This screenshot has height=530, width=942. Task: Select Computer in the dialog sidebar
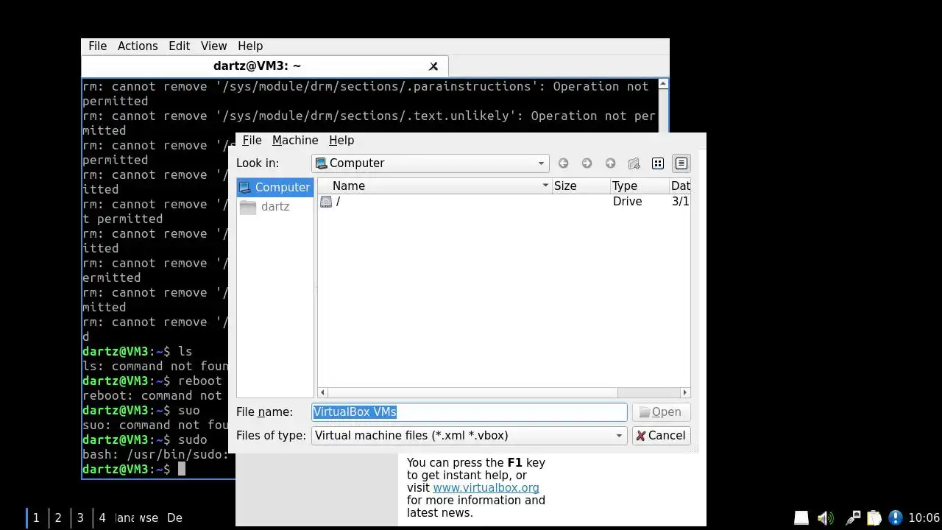(x=275, y=187)
